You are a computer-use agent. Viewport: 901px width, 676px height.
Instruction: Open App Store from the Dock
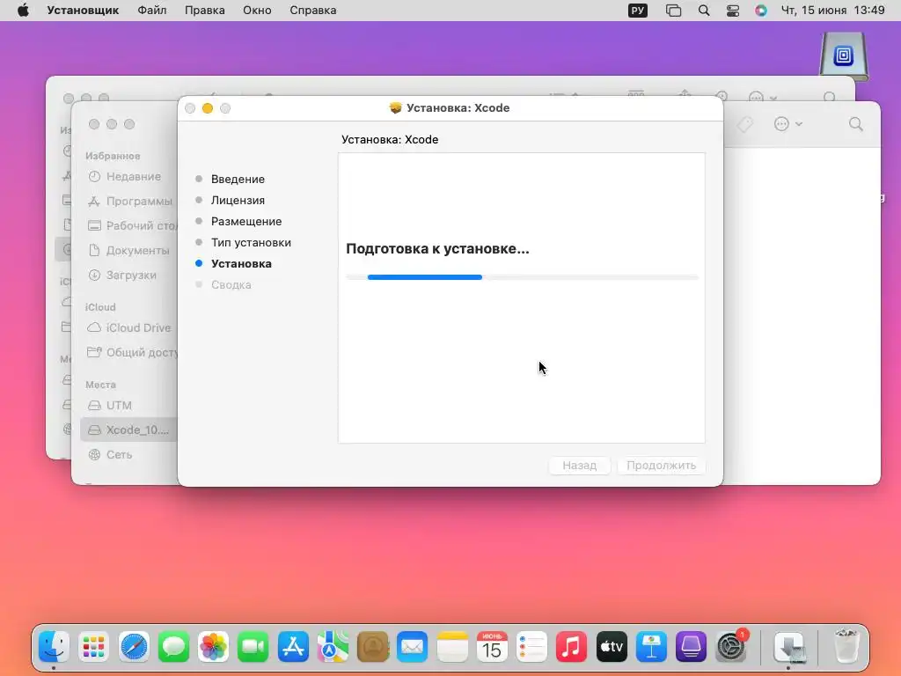pos(293,647)
